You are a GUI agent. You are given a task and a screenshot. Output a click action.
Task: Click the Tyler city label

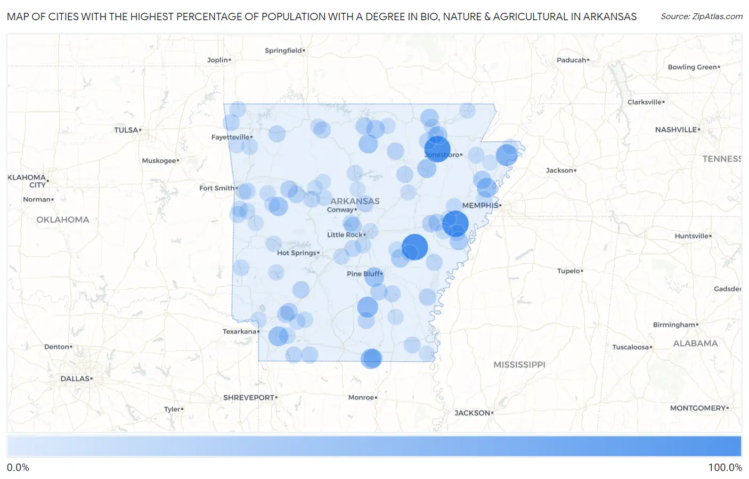(x=172, y=409)
